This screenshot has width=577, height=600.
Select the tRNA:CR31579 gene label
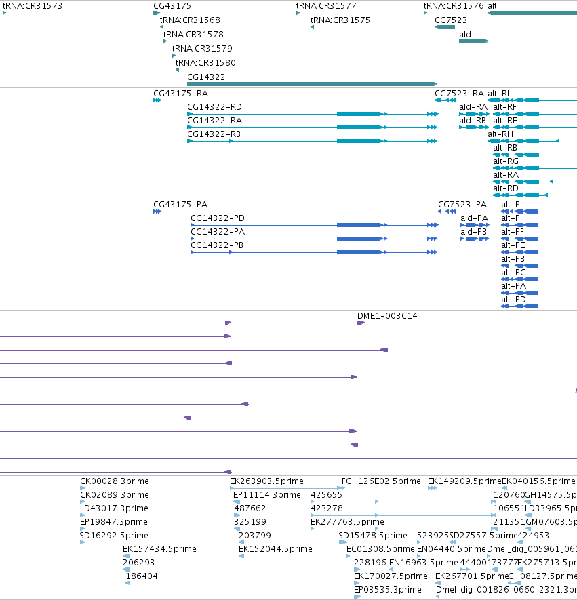(202, 48)
